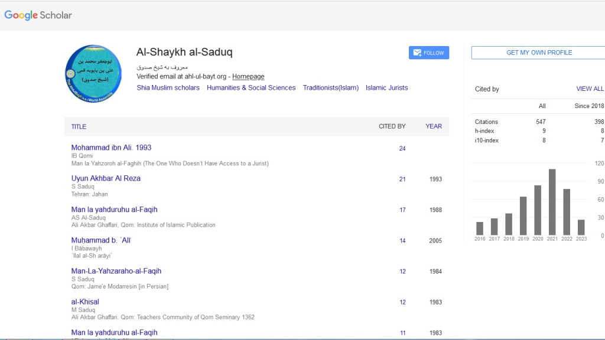Sort by CITED BY column
The width and height of the screenshot is (605, 340).
(392, 126)
